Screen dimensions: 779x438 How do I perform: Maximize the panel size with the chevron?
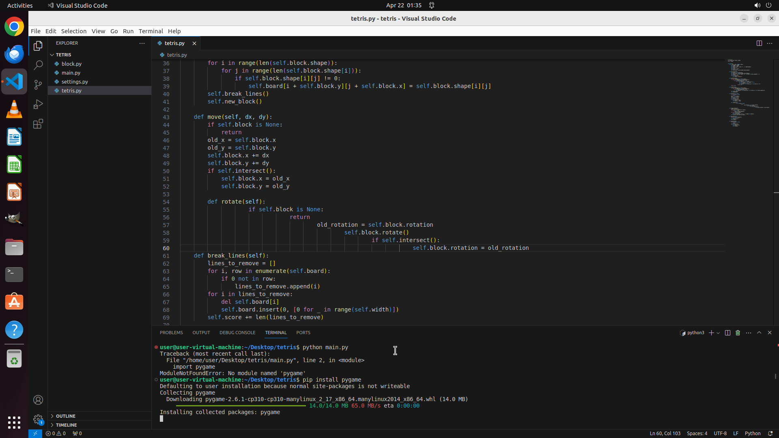coord(759,333)
